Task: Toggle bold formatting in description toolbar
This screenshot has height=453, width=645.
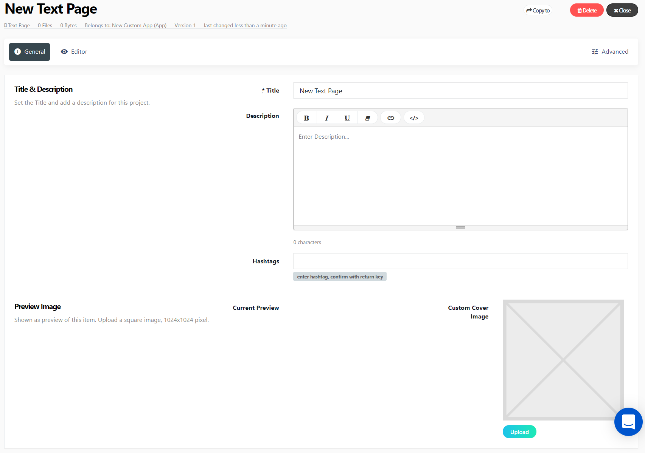Action: pos(306,118)
